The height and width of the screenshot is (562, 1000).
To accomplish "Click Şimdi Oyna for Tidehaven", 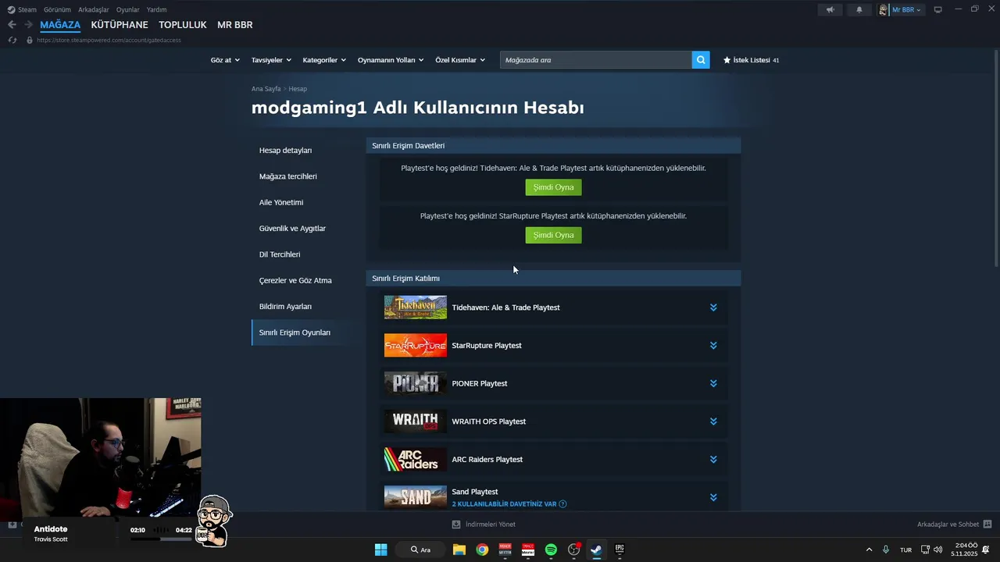I will [x=553, y=187].
